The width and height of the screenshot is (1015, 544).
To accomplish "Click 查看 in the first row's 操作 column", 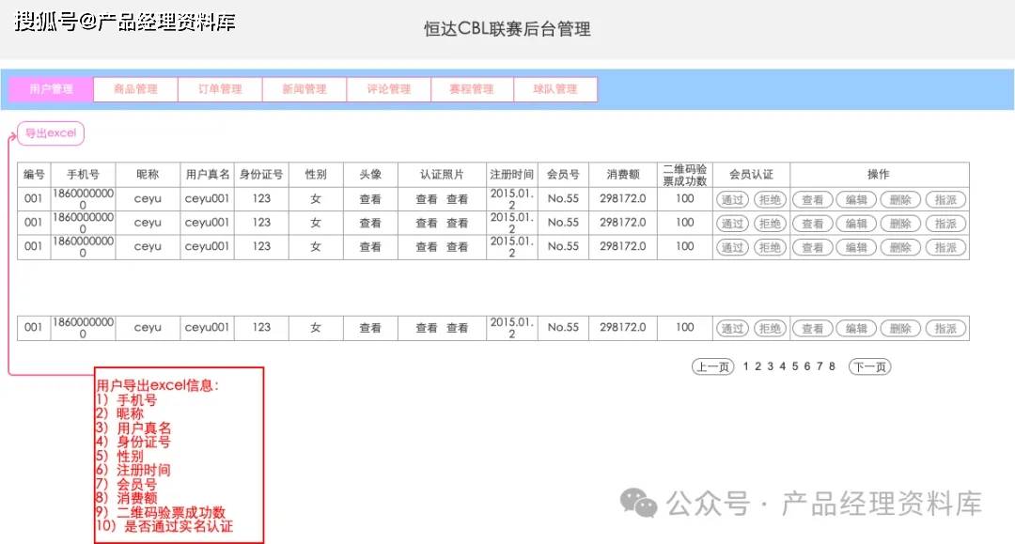I will click(811, 199).
